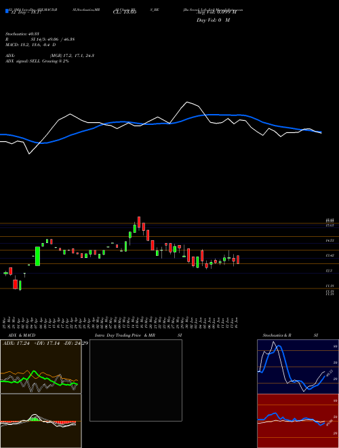Select the ADX (MGR) 17.2, 17.1, 24.3 values
The width and height of the screenshot is (339, 448).
(x=49, y=56)
